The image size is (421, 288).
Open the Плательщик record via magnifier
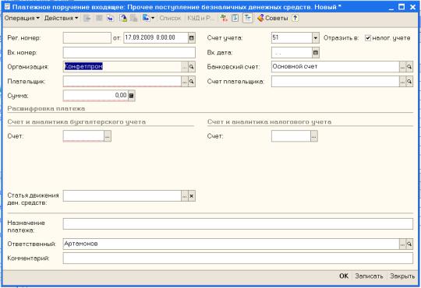[192, 82]
